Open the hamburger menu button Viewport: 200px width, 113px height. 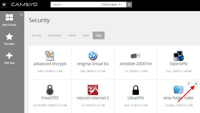point(4,5)
